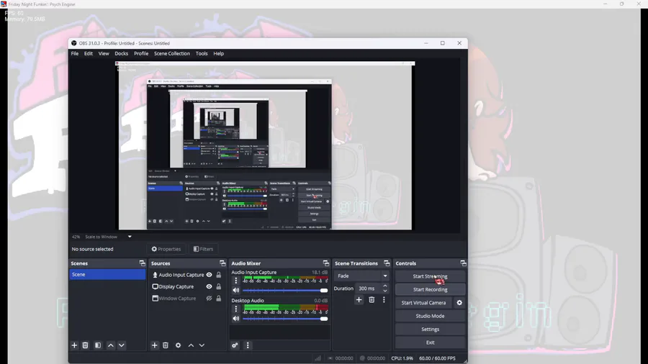Open the File menu

click(75, 54)
